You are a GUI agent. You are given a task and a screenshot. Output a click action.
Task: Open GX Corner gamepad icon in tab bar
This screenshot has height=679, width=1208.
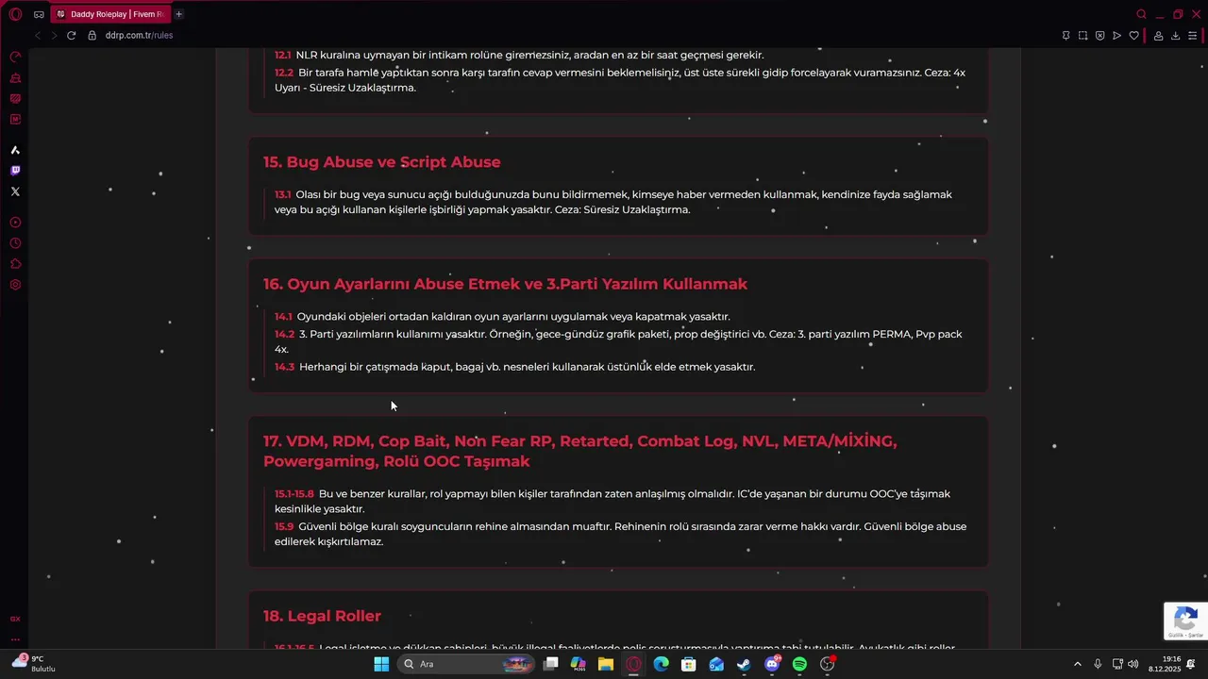point(39,14)
